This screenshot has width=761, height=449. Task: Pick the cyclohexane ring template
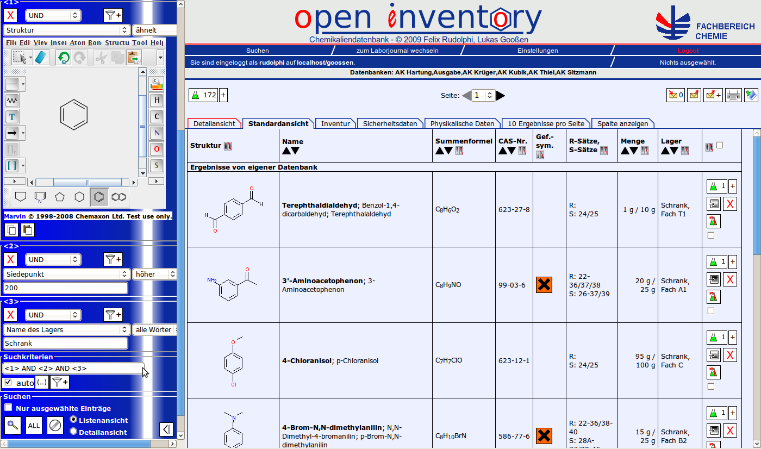79,197
